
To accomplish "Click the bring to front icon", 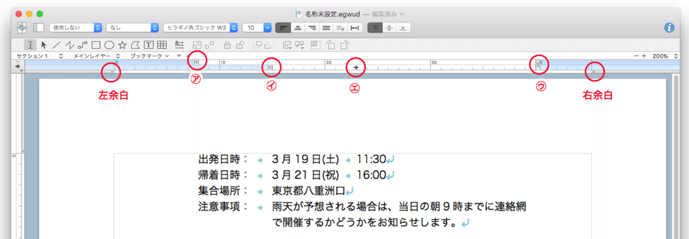I will point(258,44).
